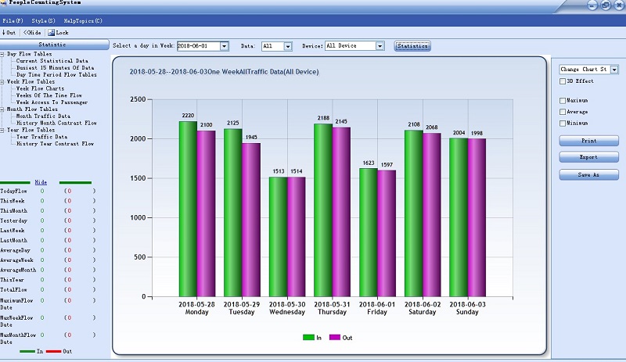Select the Statistic panel tab

click(x=52, y=45)
